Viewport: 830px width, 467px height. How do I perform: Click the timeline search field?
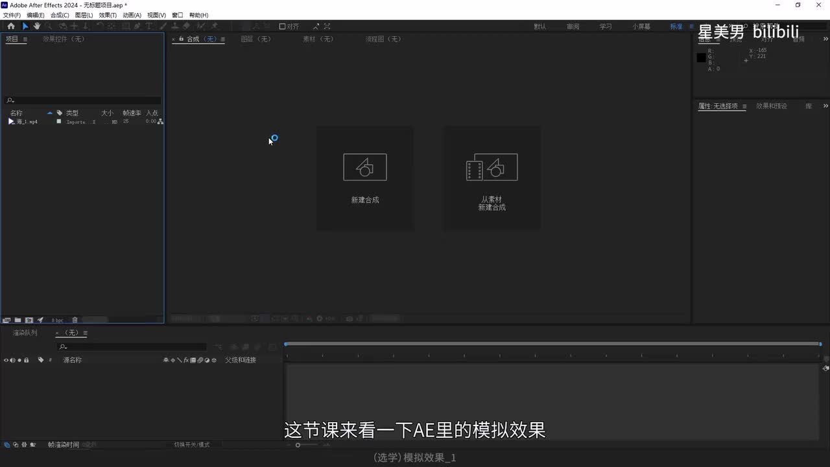132,347
